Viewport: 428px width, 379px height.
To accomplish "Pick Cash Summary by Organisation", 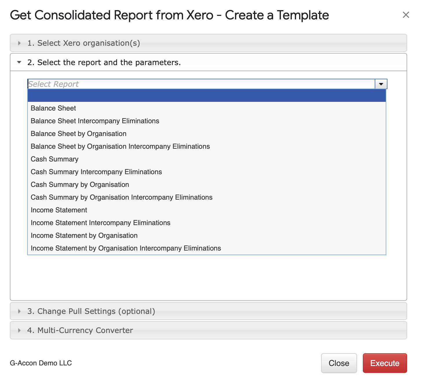I will [x=207, y=185].
